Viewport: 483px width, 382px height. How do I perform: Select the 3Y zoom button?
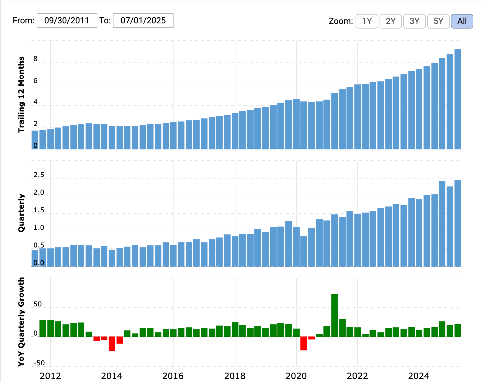tap(414, 21)
